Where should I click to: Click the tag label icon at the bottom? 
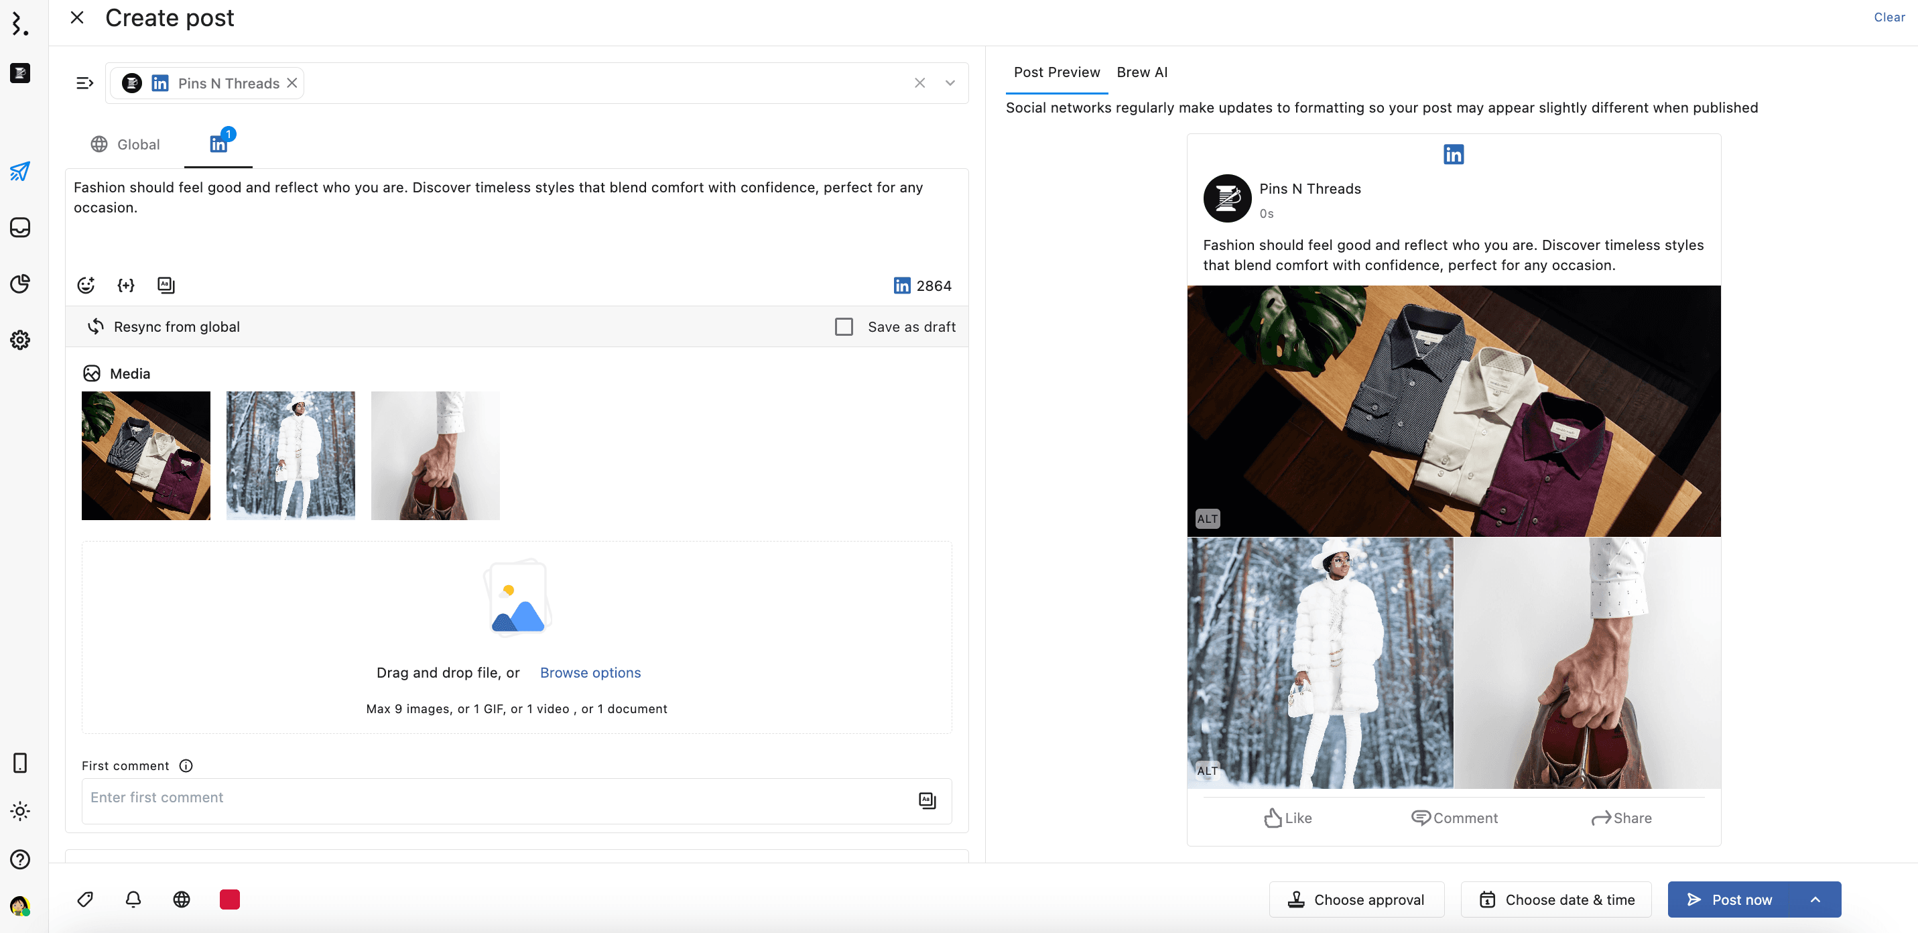85,899
